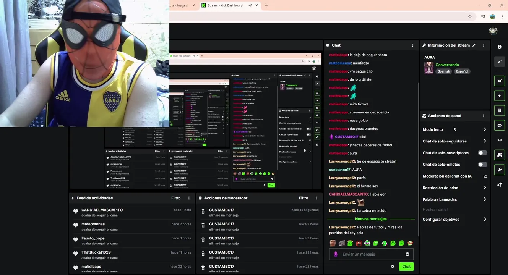Viewport: 508px width, 275px height.
Task: Open the category thumbnail next to Conversando
Action: pyautogui.click(x=429, y=68)
